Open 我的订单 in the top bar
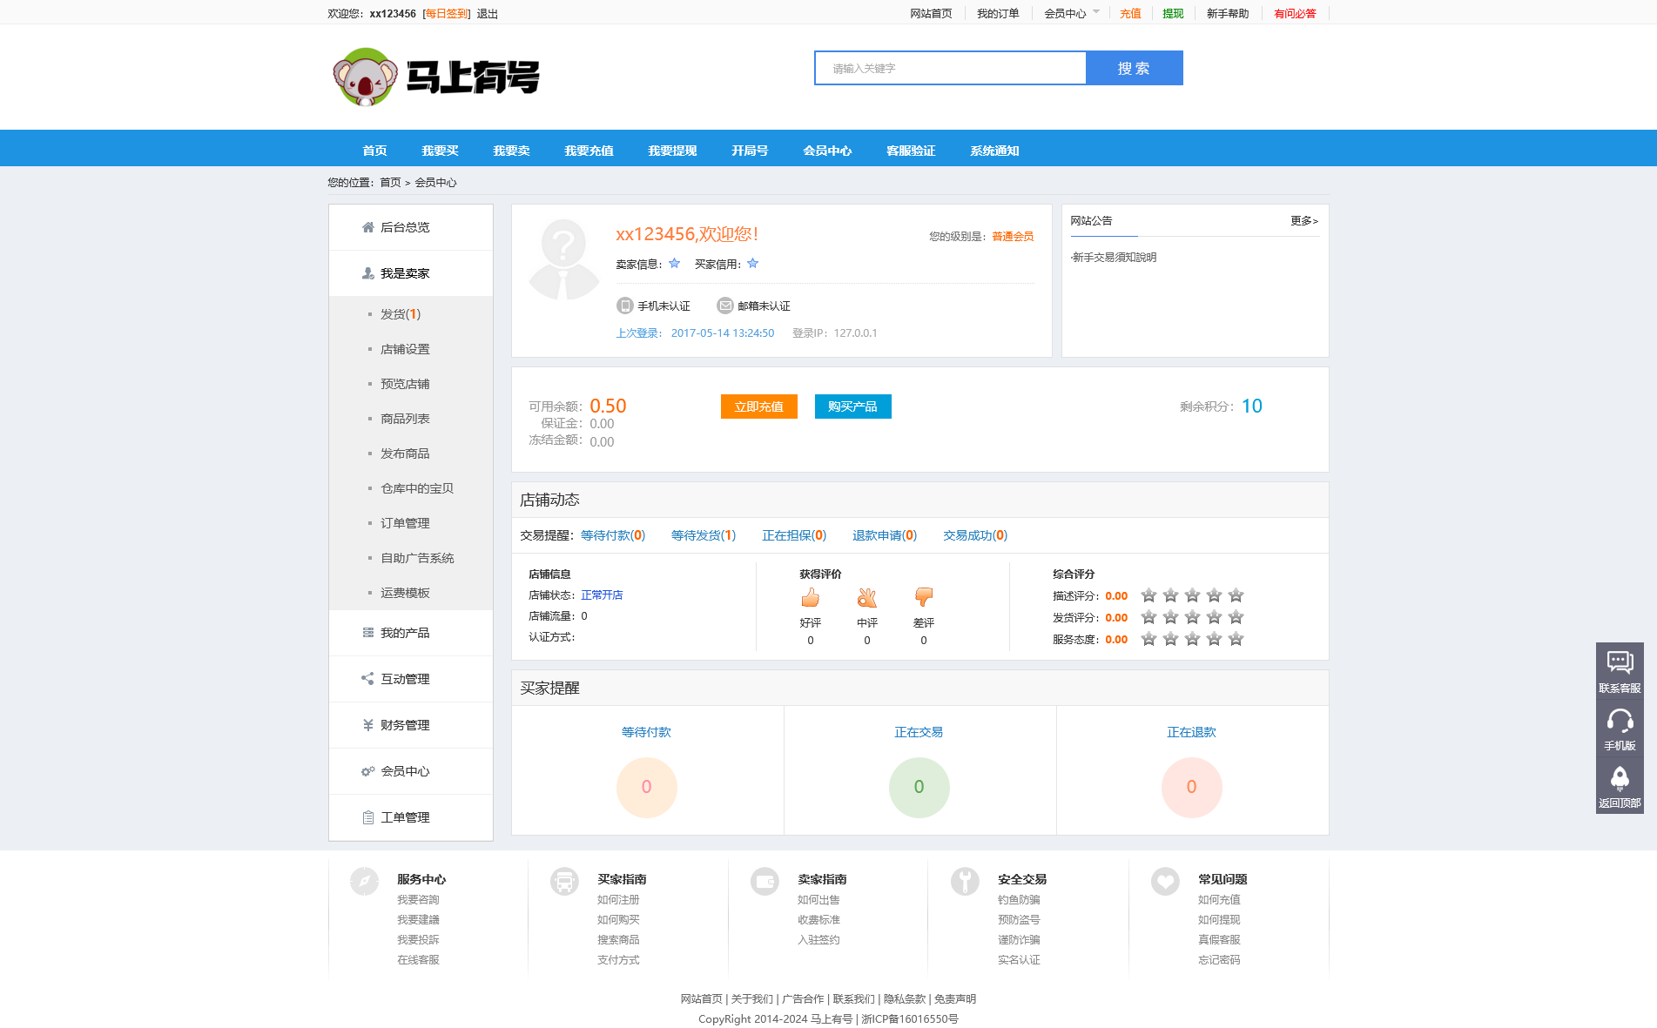This screenshot has width=1657, height=1028. 998,14
